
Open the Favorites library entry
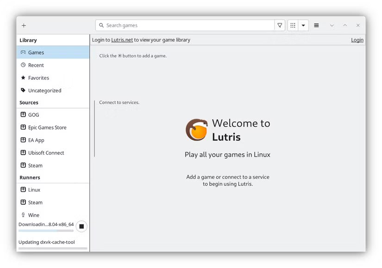pos(53,78)
